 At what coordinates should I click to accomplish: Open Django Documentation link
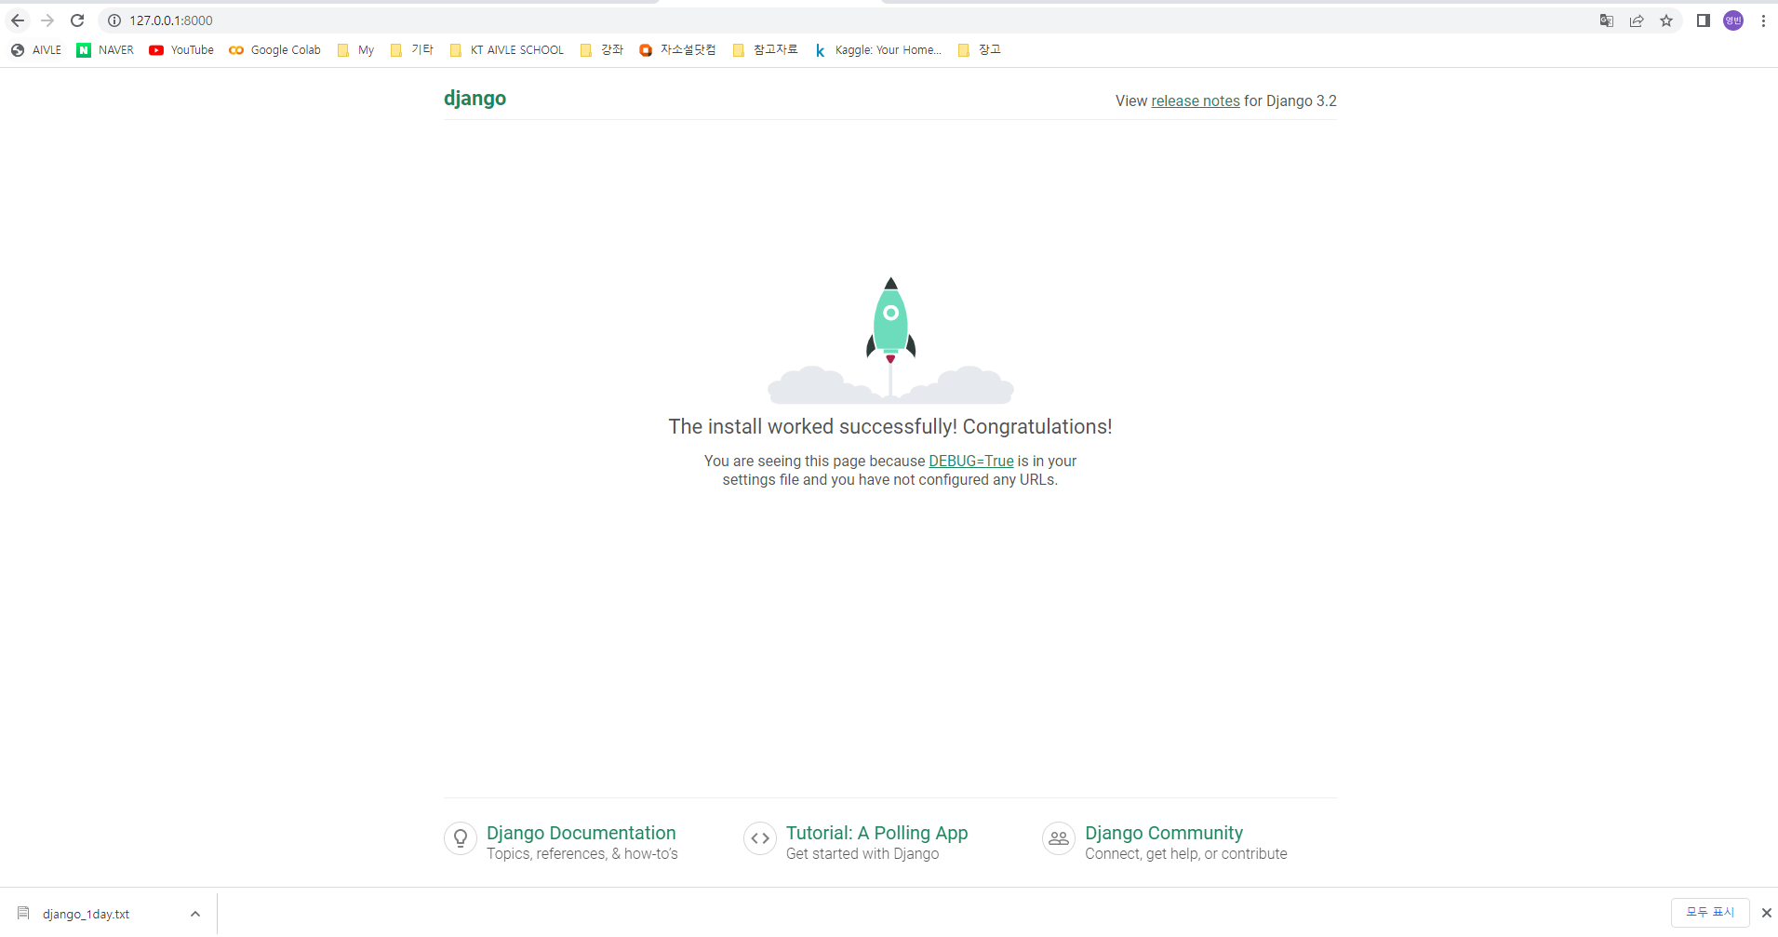tap(582, 833)
